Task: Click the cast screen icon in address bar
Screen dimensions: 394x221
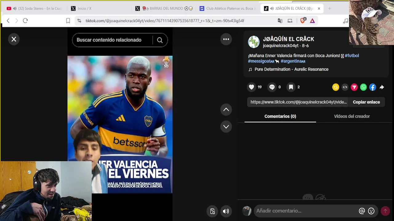Action: (290, 21)
